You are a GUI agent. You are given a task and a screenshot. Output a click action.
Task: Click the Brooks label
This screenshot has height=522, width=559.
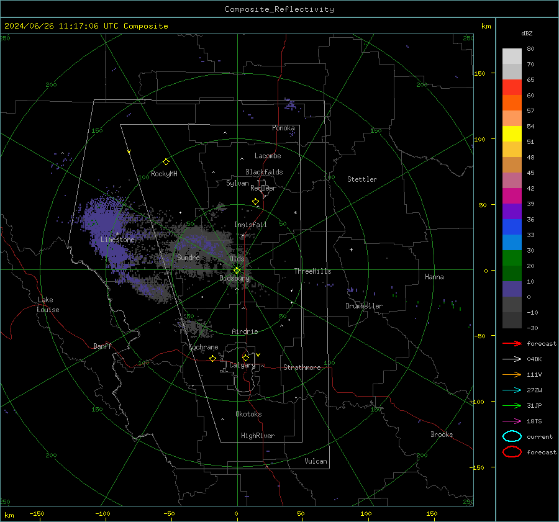[x=442, y=434]
